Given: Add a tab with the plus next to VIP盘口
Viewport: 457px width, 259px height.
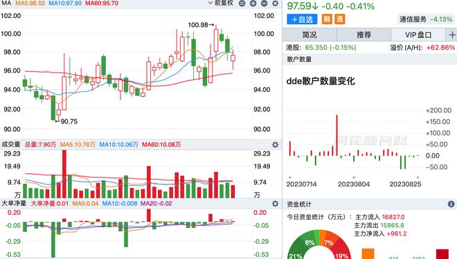Looking at the screenshot, I should (x=452, y=35).
